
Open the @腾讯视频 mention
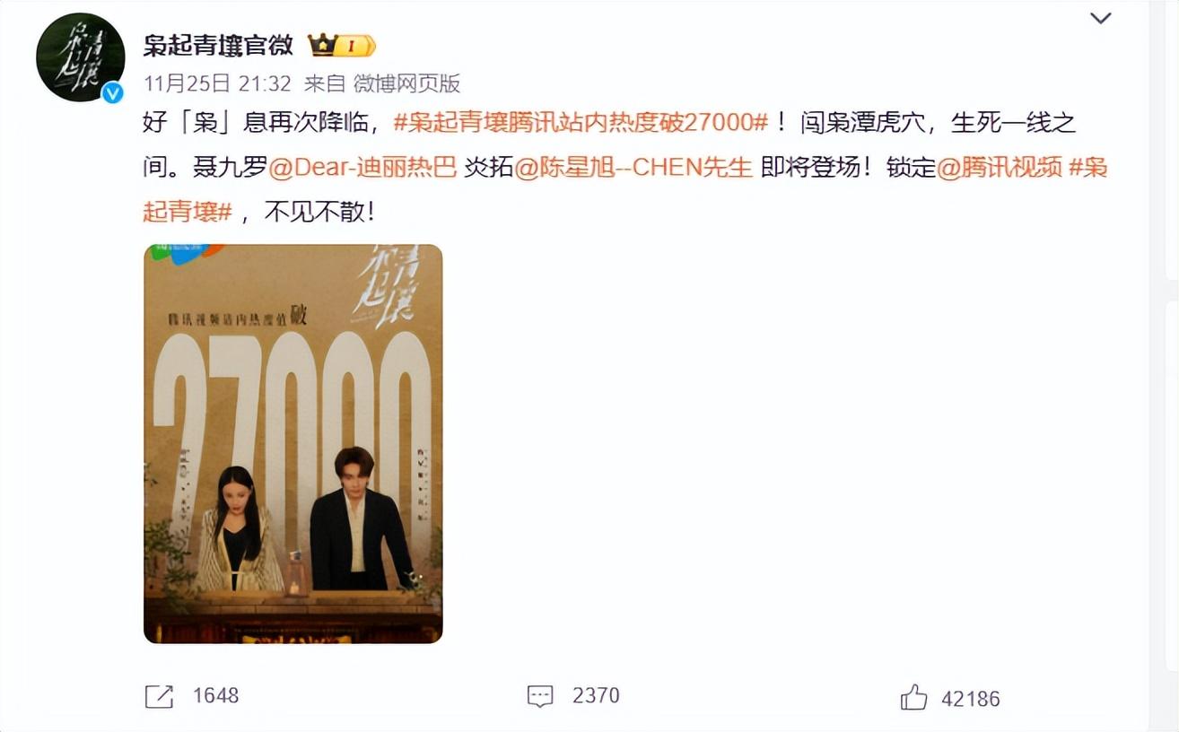point(1000,167)
